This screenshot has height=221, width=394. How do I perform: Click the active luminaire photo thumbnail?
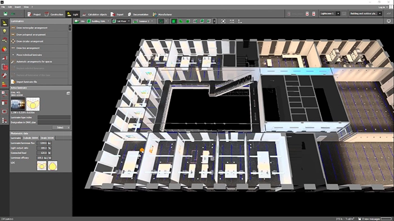(18, 104)
